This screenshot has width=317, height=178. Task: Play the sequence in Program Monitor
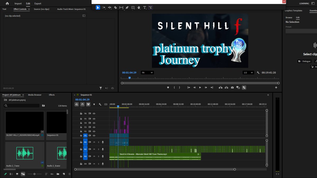200,87
